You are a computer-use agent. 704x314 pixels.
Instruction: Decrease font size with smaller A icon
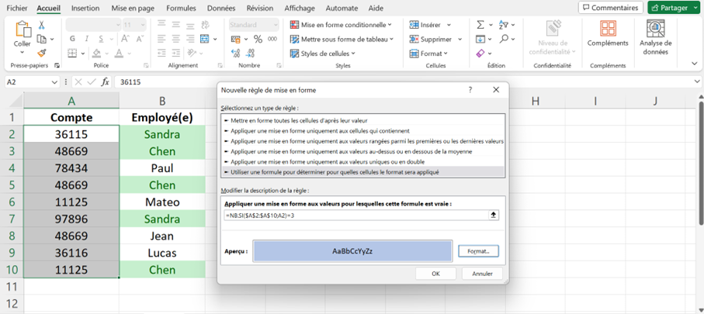[x=140, y=39]
